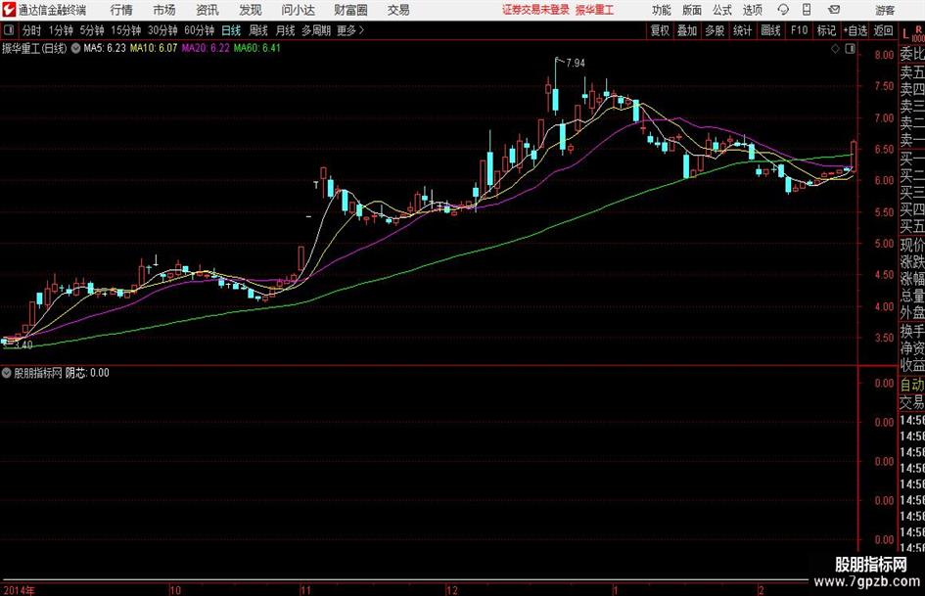This screenshot has height=596, width=925.
Task: Expand main chart indicator dropdown beside 振华重工(日线)
Action: pyautogui.click(x=76, y=48)
